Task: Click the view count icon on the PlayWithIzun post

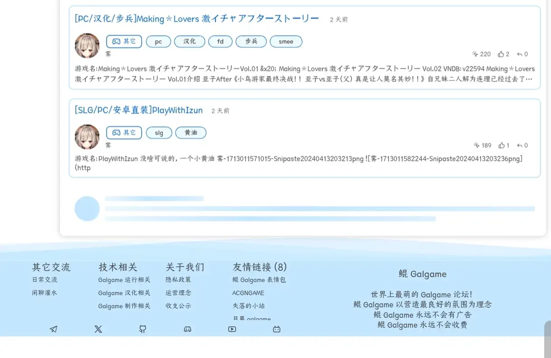Action: [x=476, y=145]
